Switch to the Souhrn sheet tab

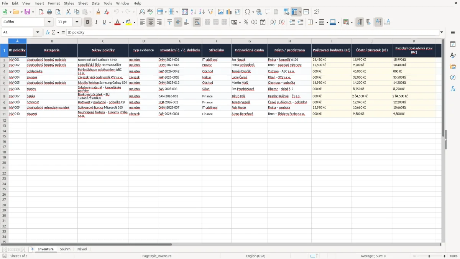pyautogui.click(x=65, y=249)
